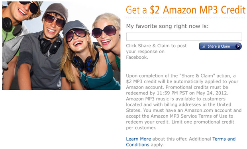This screenshot has width=247, height=149.
Task: Click the green shirt in the photo
Action: click(9, 35)
